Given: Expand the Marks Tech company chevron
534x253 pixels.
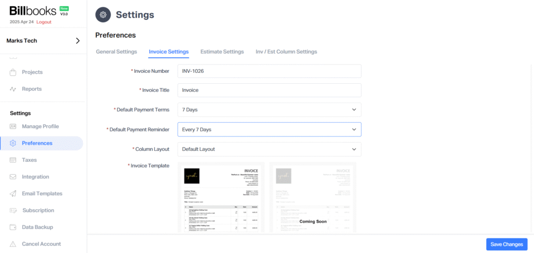Looking at the screenshot, I should [78, 41].
